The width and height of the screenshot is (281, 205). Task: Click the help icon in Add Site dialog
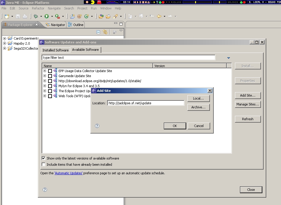point(97,126)
